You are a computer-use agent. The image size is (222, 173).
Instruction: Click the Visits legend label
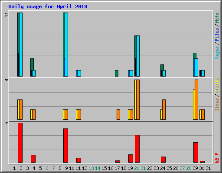217,85
